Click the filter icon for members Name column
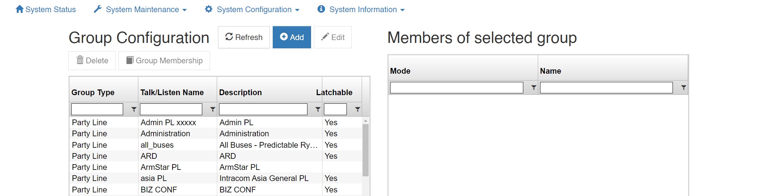 click(x=684, y=88)
